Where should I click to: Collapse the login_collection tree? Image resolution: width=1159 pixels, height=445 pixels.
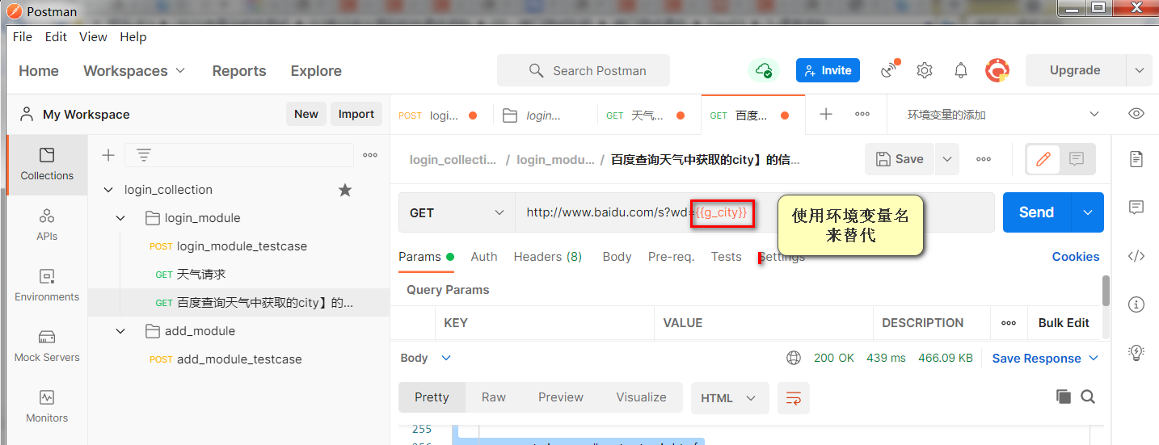pos(107,190)
